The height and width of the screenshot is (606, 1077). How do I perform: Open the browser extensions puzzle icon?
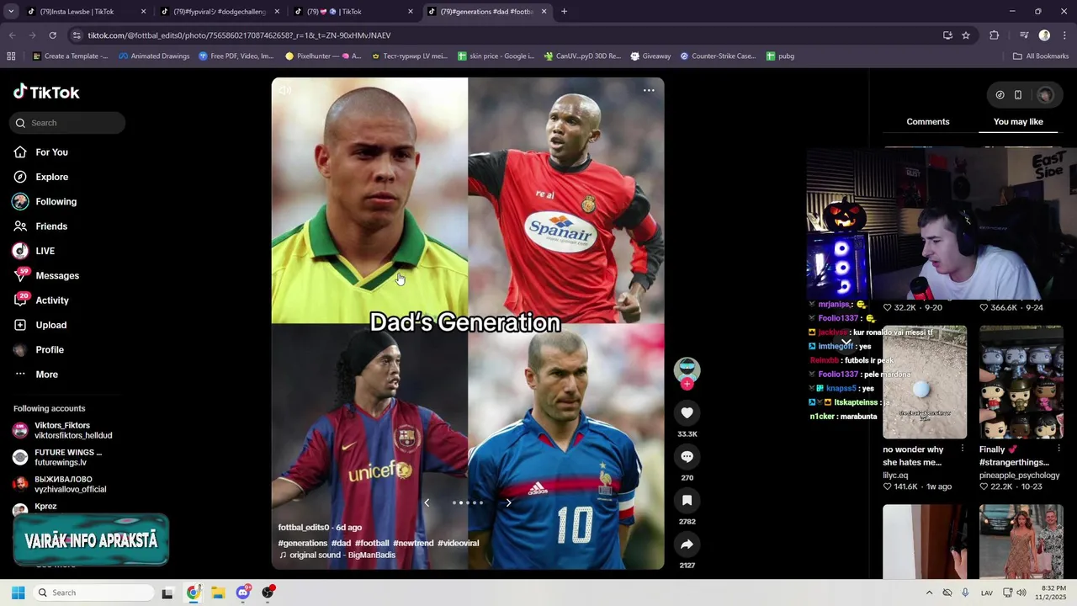(x=995, y=35)
